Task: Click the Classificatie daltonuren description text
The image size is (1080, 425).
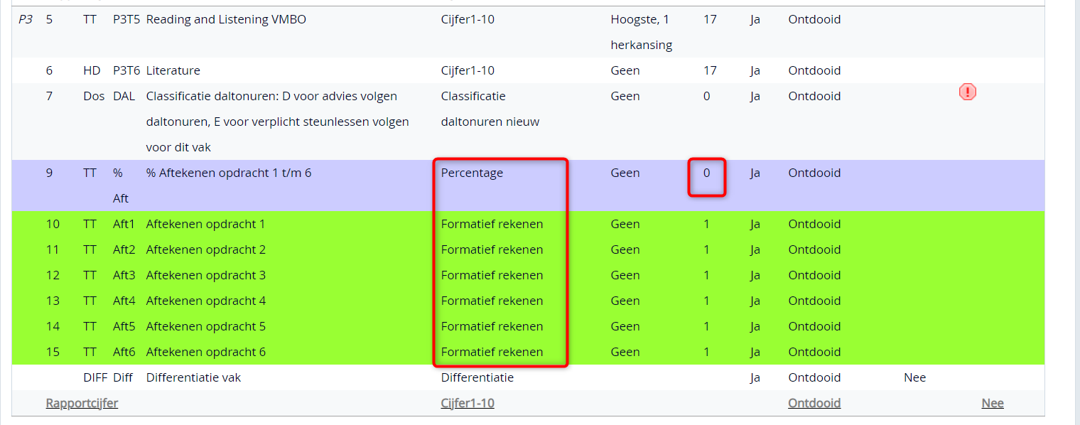Action: click(x=277, y=122)
